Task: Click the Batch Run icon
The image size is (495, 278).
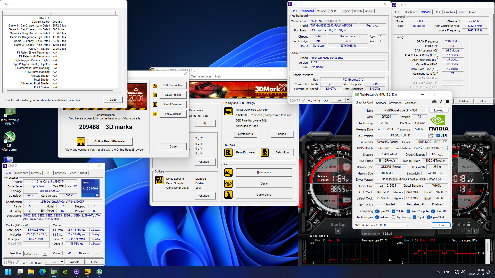Action: 265,153
